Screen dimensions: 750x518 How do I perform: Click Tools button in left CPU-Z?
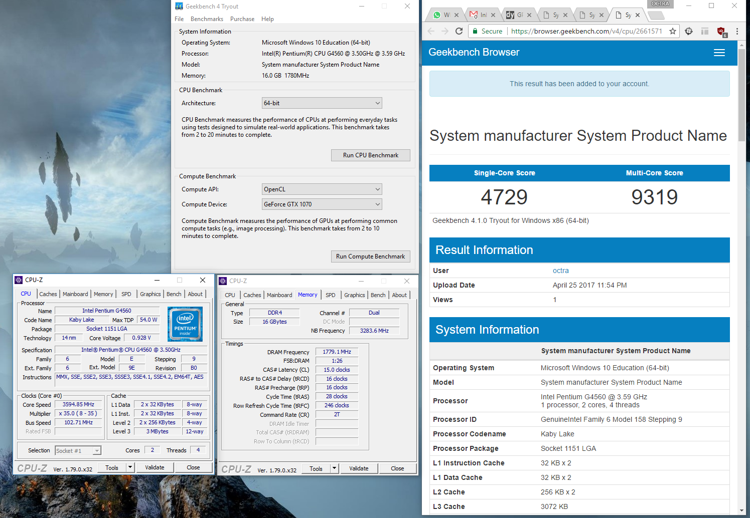(x=112, y=467)
